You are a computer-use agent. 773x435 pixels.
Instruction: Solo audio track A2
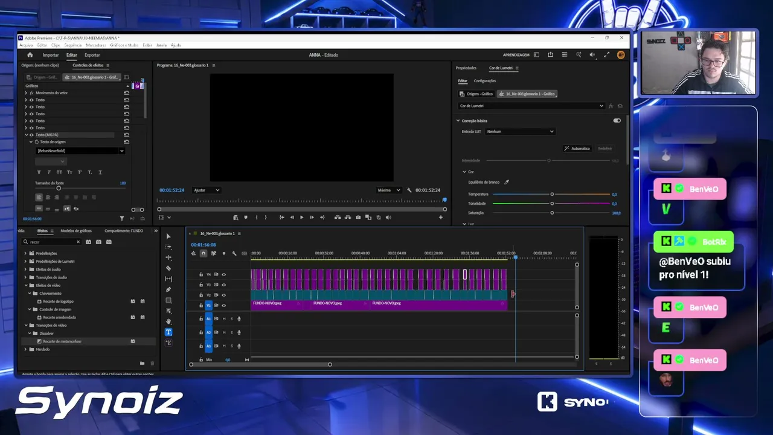(231, 332)
